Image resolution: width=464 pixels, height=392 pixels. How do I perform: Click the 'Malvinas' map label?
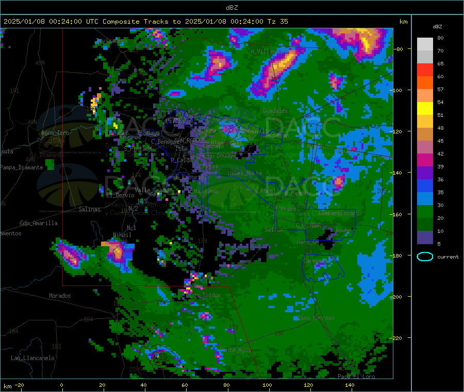click(x=206, y=191)
